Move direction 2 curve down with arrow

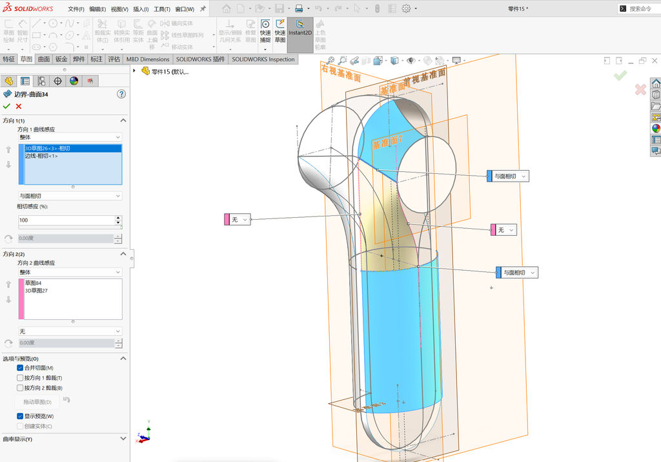coord(8,300)
